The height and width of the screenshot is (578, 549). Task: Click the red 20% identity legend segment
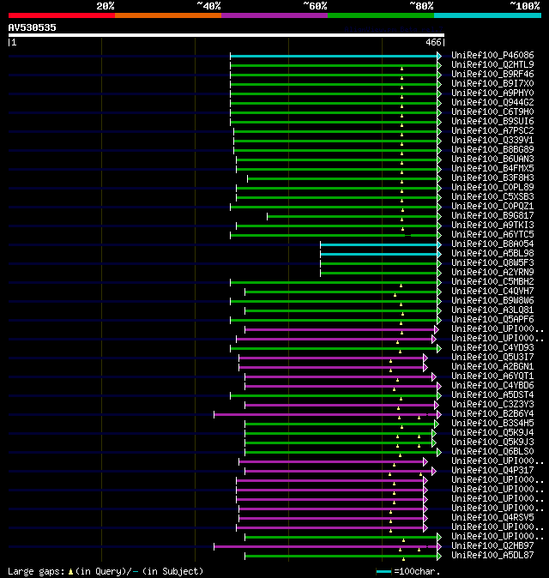click(x=62, y=15)
